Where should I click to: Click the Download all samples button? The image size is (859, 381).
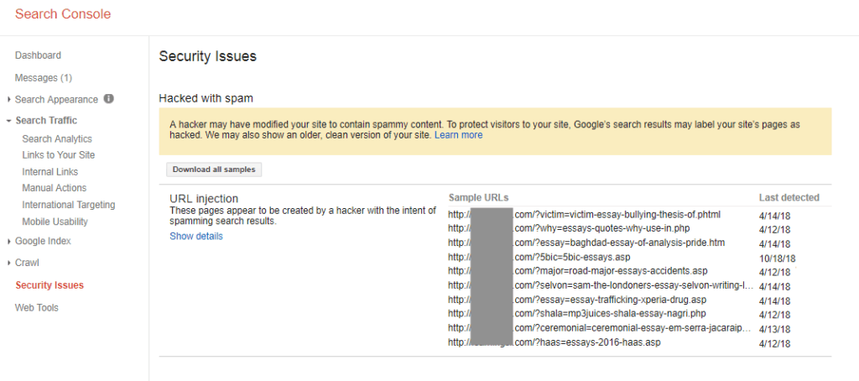tap(214, 170)
